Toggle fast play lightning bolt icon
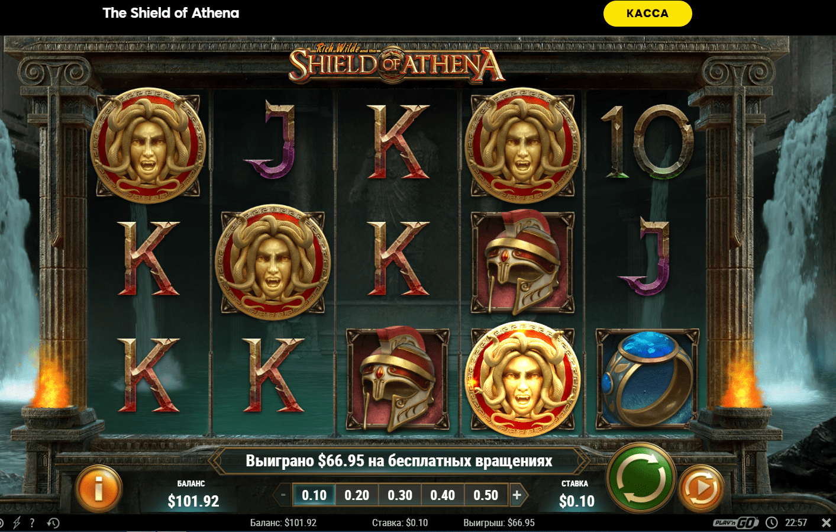The image size is (836, 532). pos(17,523)
